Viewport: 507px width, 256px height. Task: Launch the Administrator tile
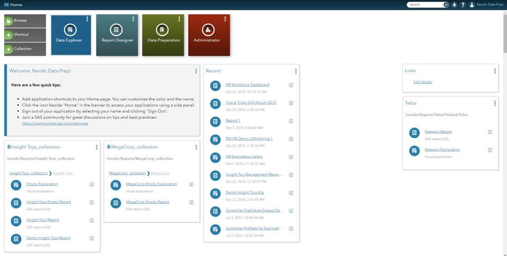[x=209, y=35]
